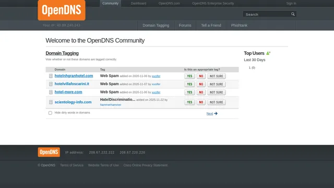Open the Dashboard tab

[138, 4]
